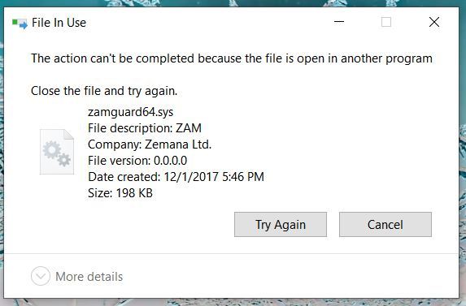Click the 'Close the file and try again' text
This screenshot has width=466, height=306.
click(x=104, y=91)
